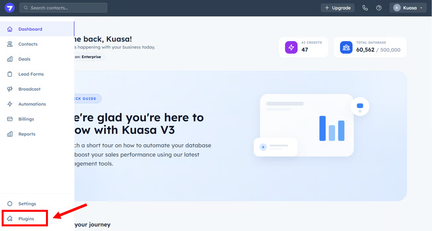Click the Settings gear icon in sidebar
The height and width of the screenshot is (231, 432).
[x=10, y=204]
